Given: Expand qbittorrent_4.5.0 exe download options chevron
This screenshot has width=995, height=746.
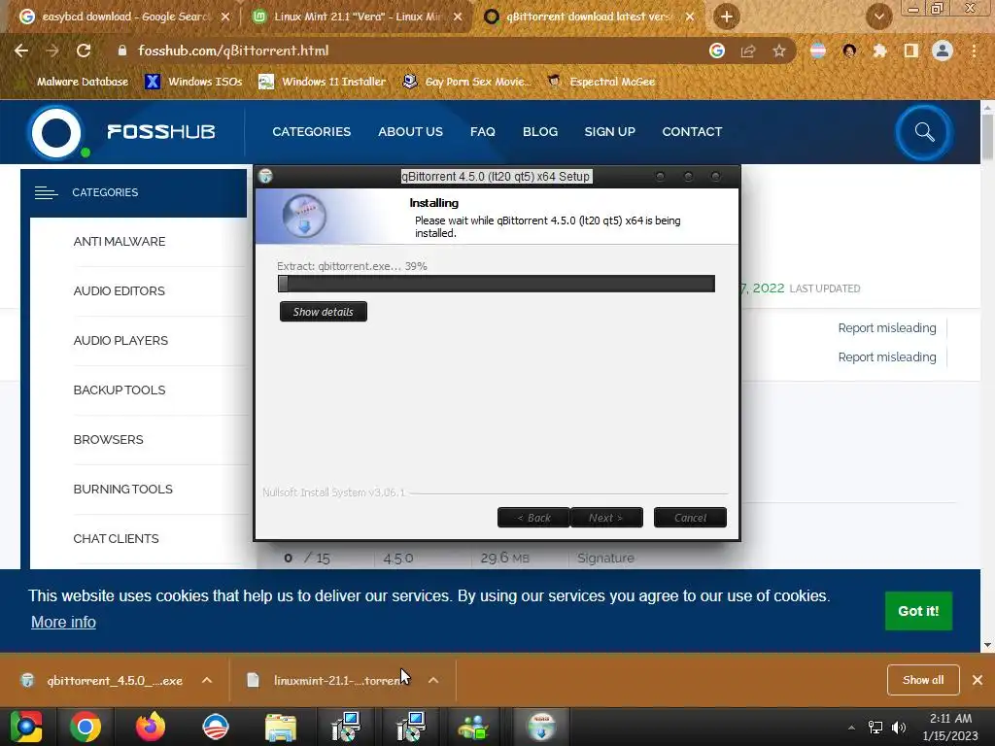Looking at the screenshot, I should [207, 680].
